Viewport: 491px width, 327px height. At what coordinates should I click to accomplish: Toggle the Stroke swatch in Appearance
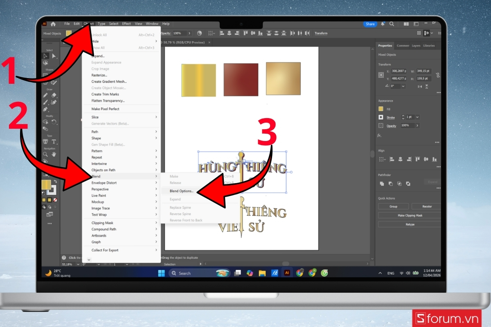381,117
